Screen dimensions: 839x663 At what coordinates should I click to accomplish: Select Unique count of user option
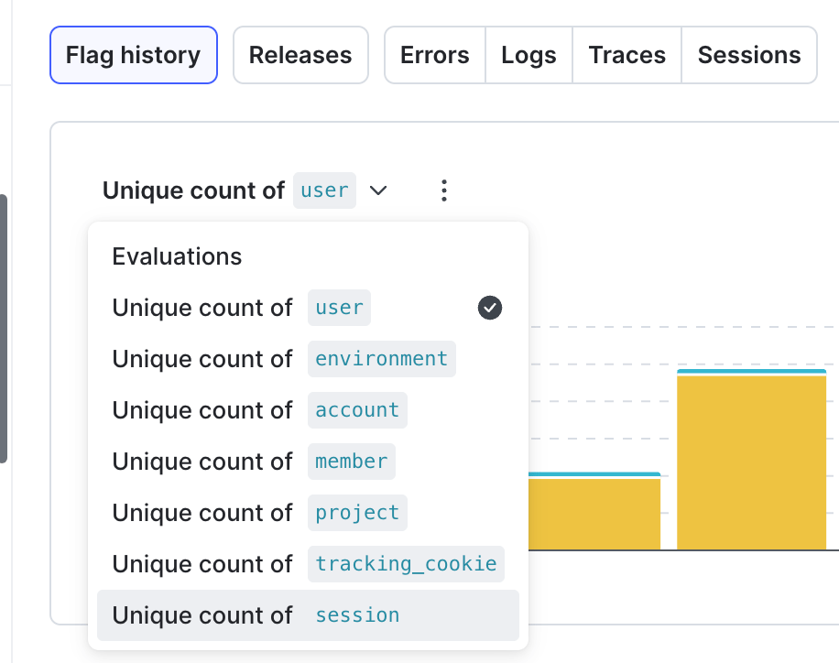(x=308, y=308)
